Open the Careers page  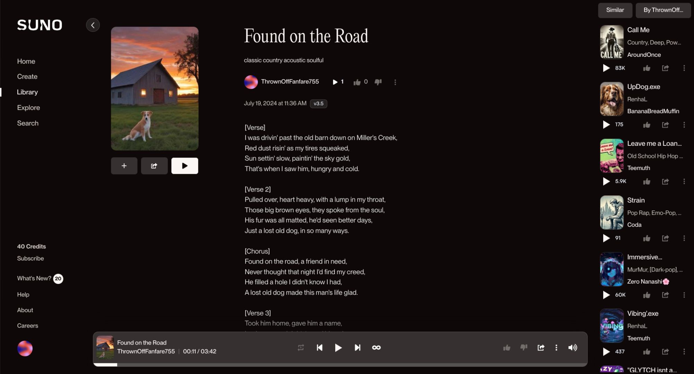[x=28, y=326]
